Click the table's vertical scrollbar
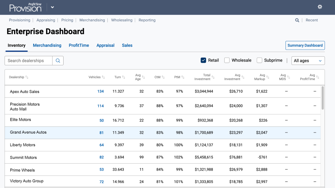The image size is (335, 188). point(323,98)
